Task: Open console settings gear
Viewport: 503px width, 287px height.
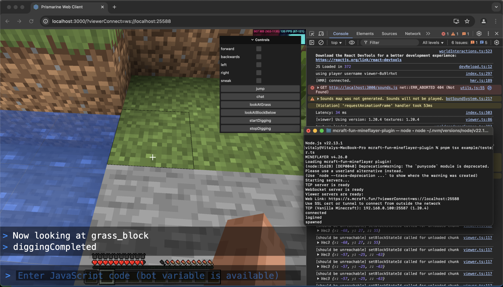Action: (497, 42)
